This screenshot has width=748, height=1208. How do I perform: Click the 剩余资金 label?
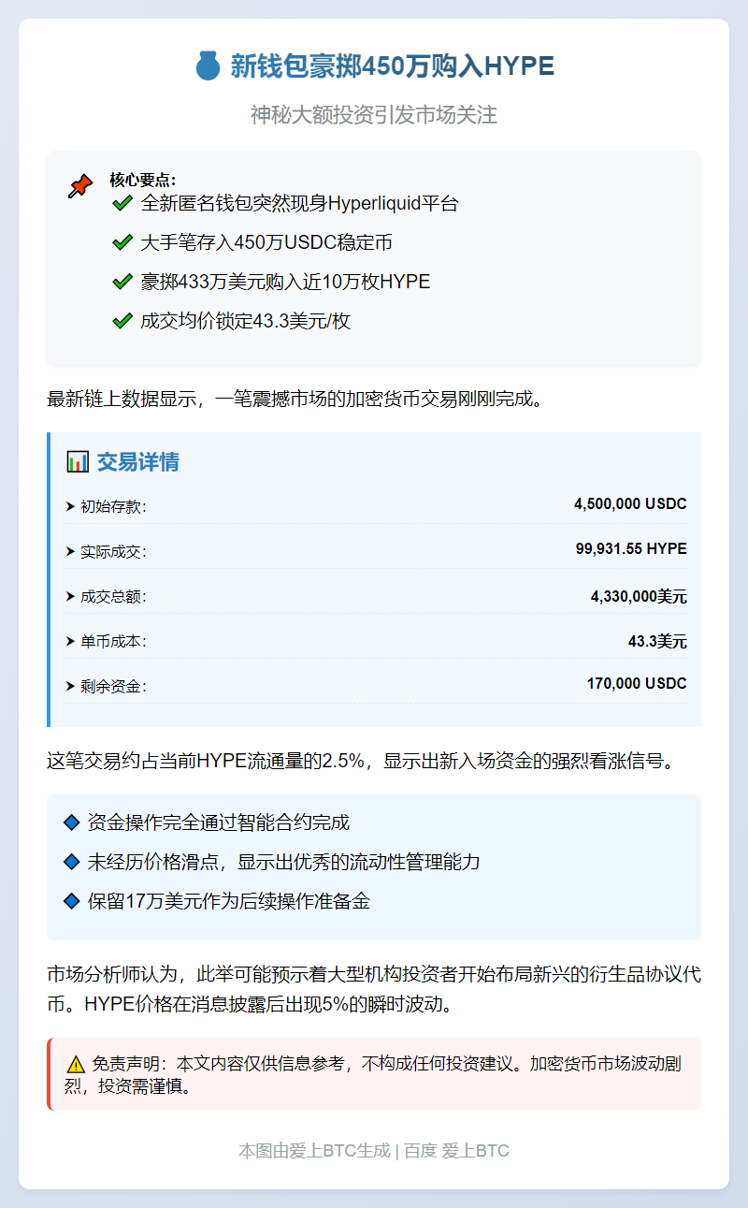[x=113, y=687]
